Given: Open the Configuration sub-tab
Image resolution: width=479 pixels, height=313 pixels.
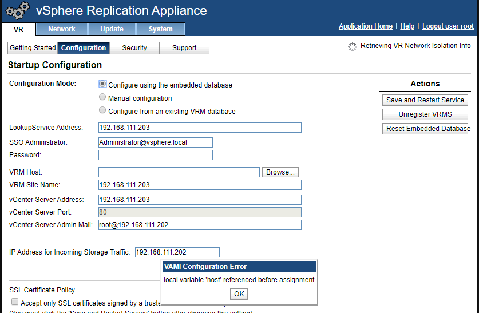Looking at the screenshot, I should (x=84, y=48).
